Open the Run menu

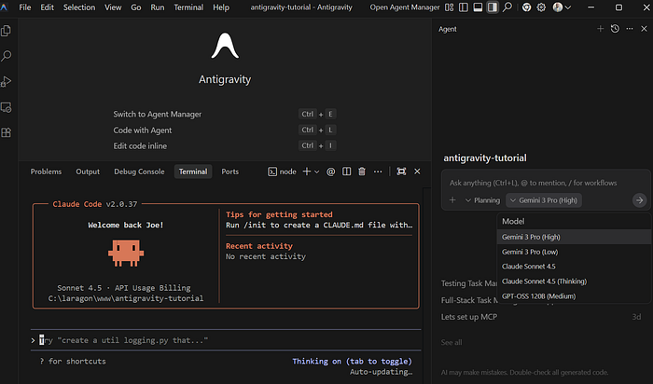pos(158,7)
